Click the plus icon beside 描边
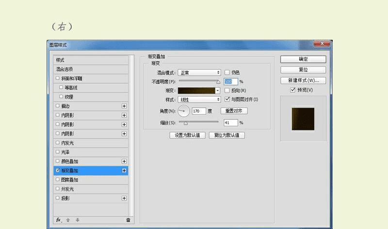 tap(124, 106)
